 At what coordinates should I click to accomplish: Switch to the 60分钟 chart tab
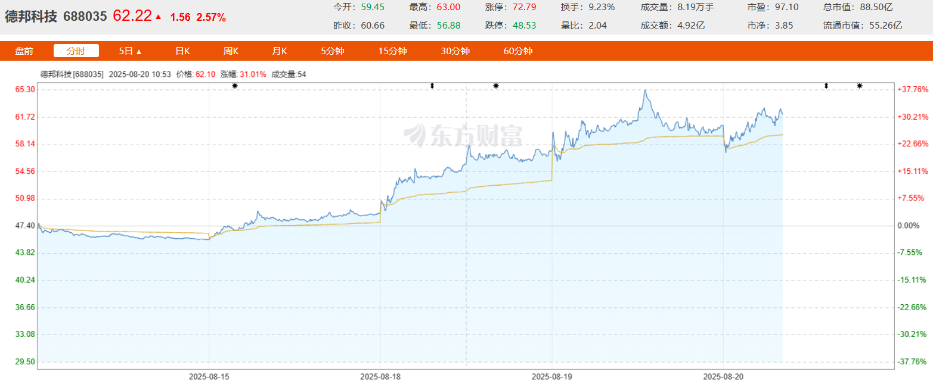pyautogui.click(x=518, y=51)
